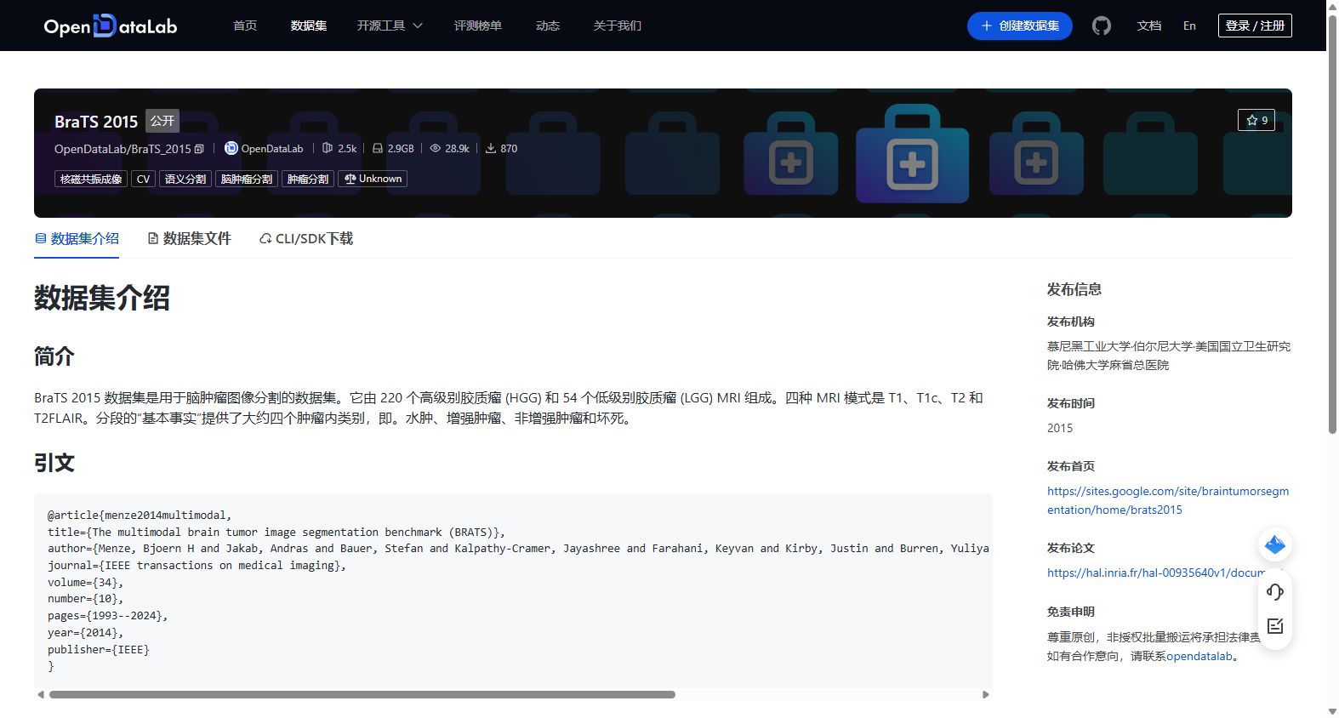Click the 肿瘤分割 tag
Viewport: 1339px width, 718px height.
[308, 179]
